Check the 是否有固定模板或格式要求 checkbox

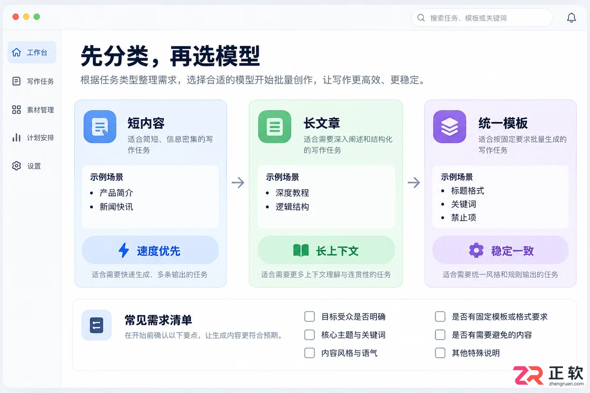pyautogui.click(x=440, y=316)
